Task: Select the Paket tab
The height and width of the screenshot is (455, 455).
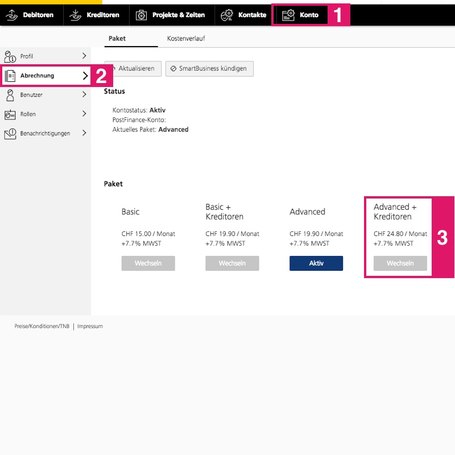Action: tap(117, 39)
